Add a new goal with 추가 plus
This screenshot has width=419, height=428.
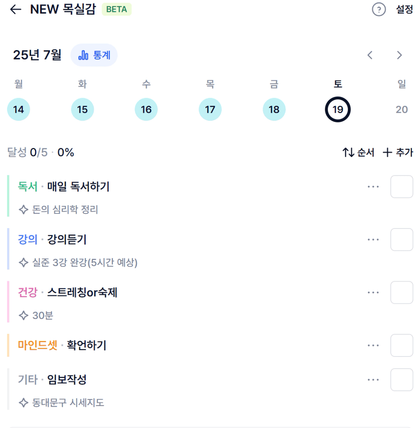point(398,152)
